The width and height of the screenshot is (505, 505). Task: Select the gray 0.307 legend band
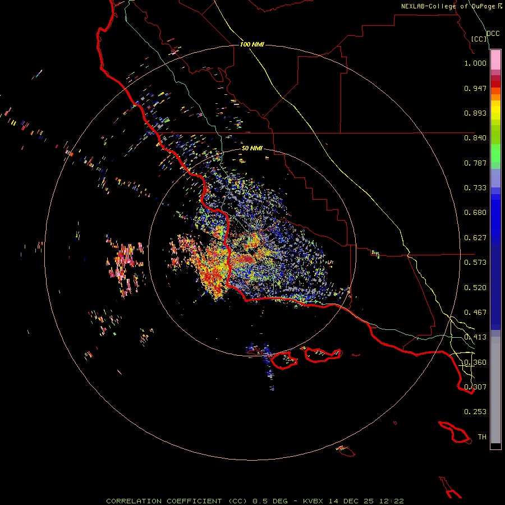495,387
